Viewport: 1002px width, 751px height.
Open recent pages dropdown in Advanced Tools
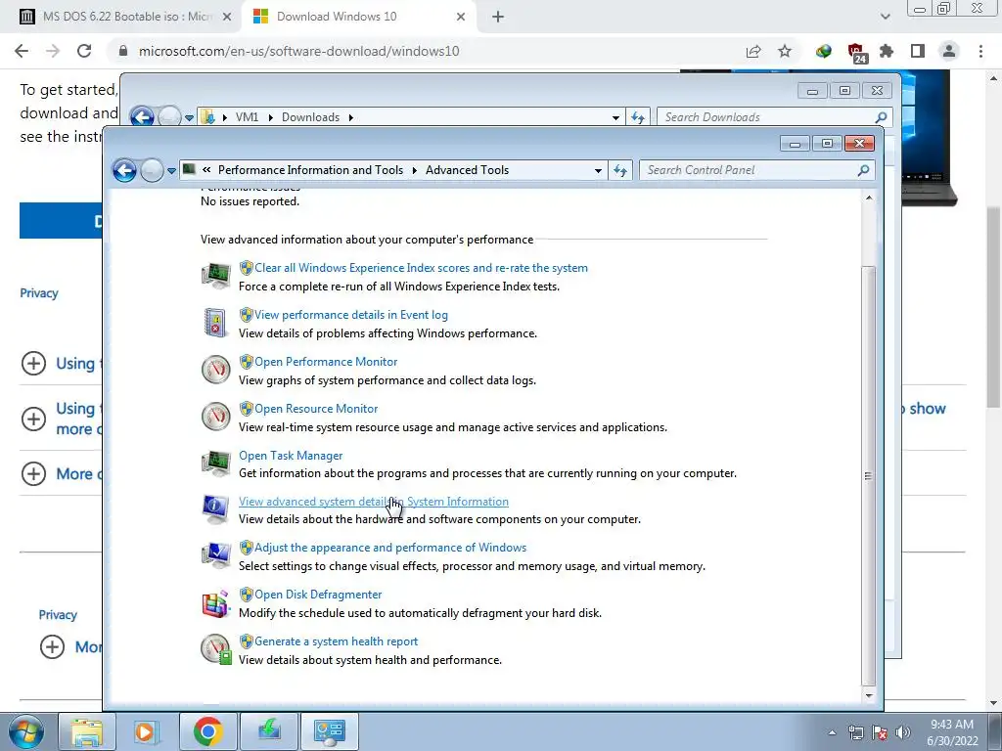(x=171, y=170)
